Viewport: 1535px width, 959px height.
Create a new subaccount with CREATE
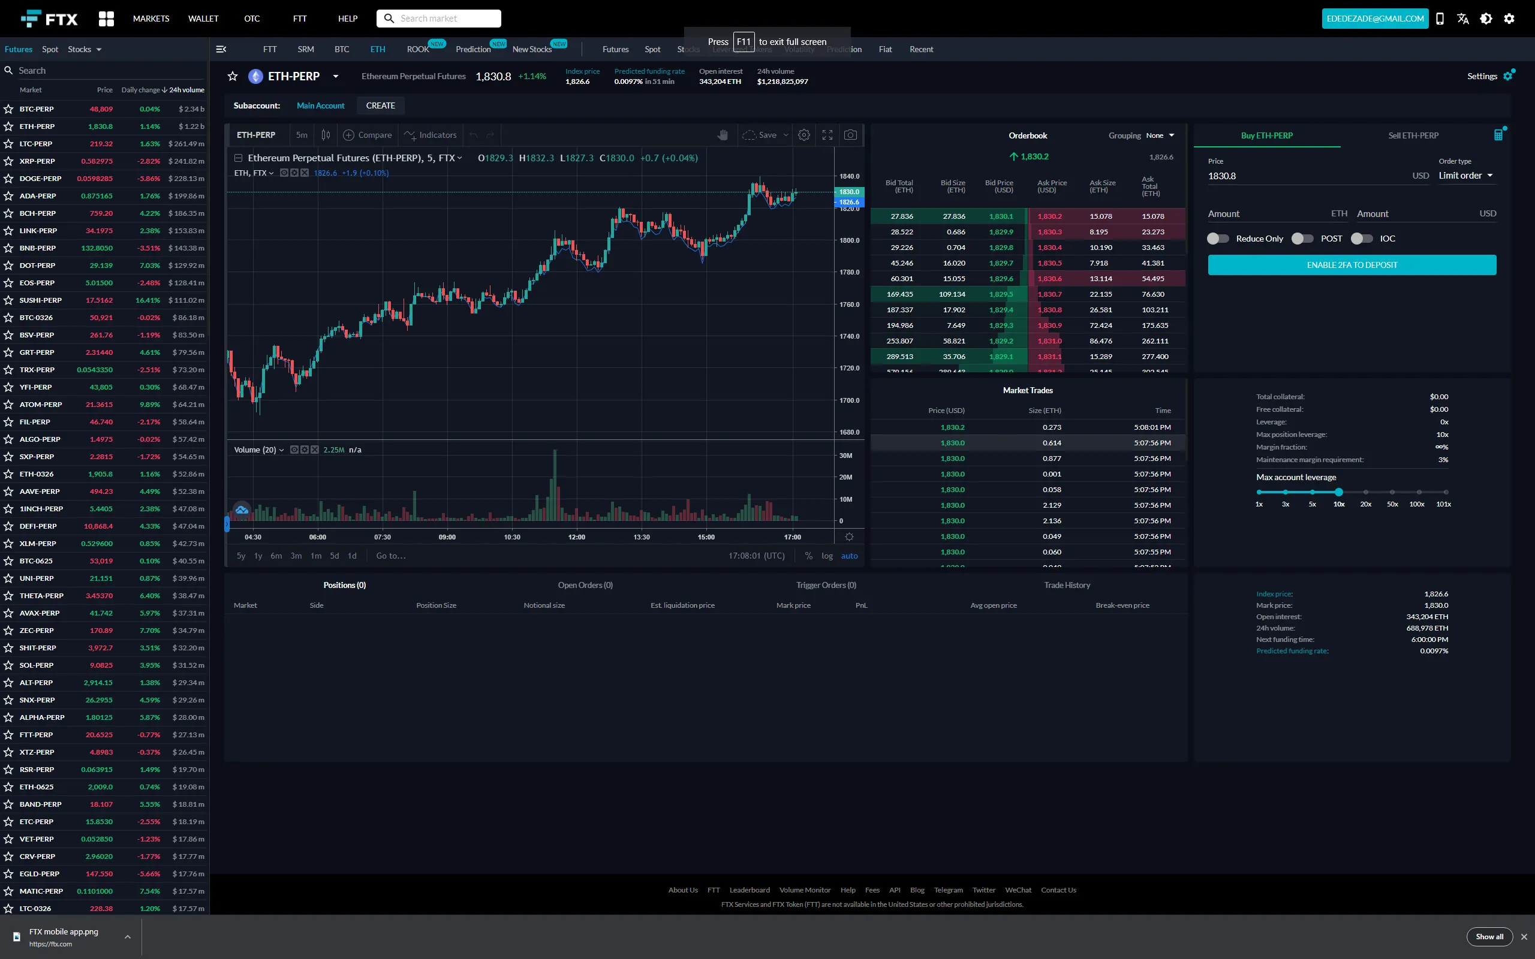coord(381,105)
